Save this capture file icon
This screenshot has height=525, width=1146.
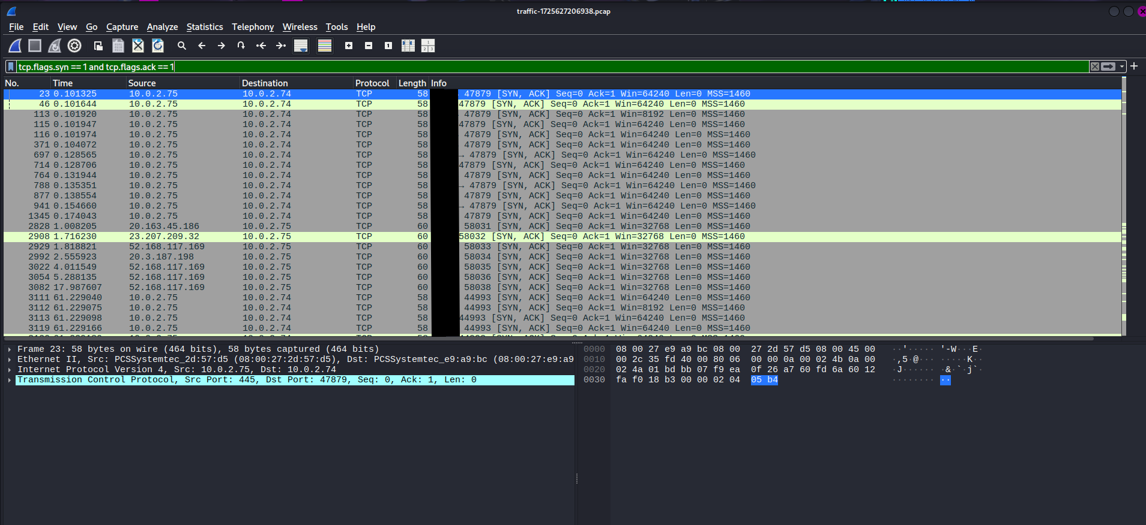(x=118, y=46)
